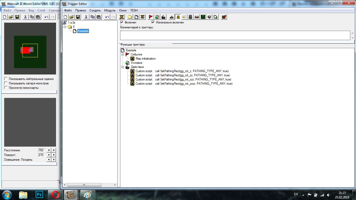Click the Test Map icon with red checkmark

pyautogui.click(x=224, y=17)
